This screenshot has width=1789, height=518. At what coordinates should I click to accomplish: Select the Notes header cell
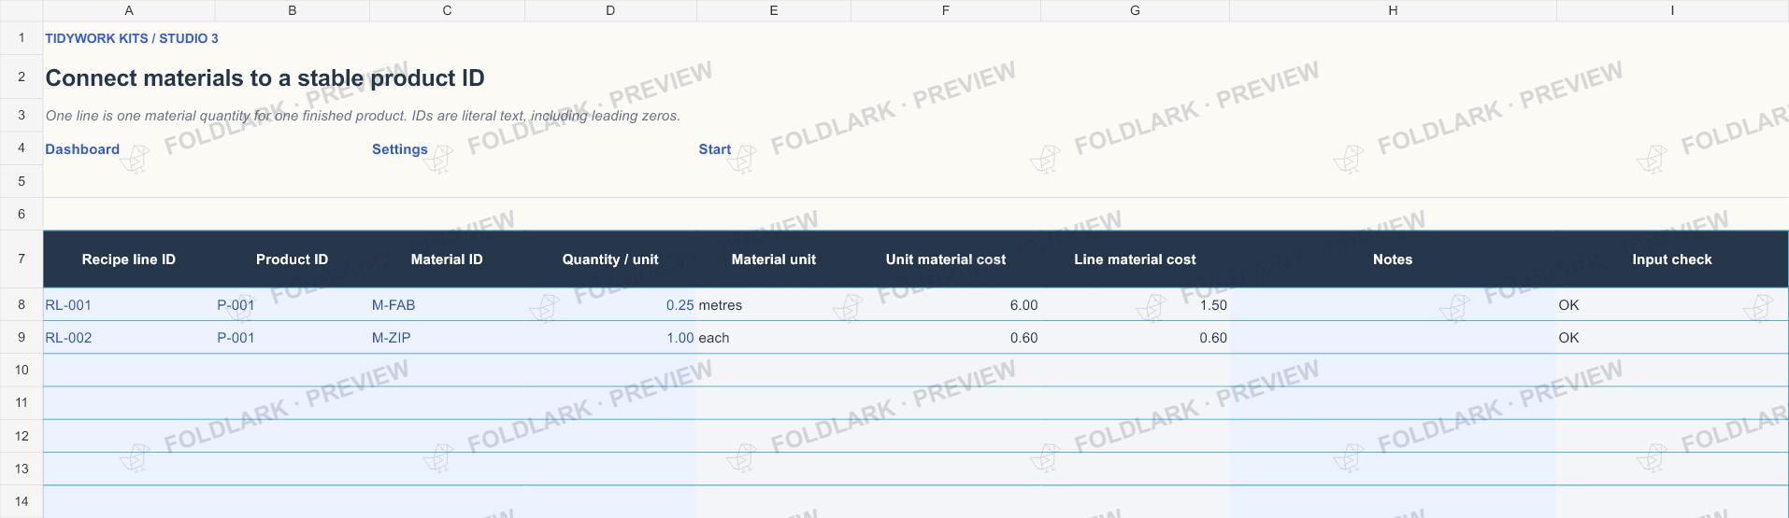pos(1393,259)
